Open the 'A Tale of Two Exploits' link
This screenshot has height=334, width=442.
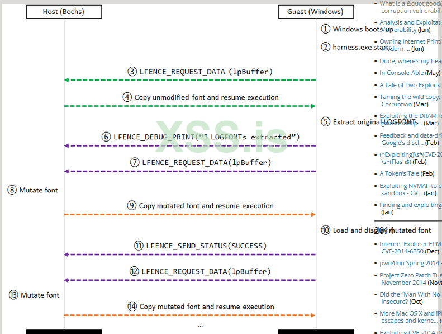(x=410, y=85)
